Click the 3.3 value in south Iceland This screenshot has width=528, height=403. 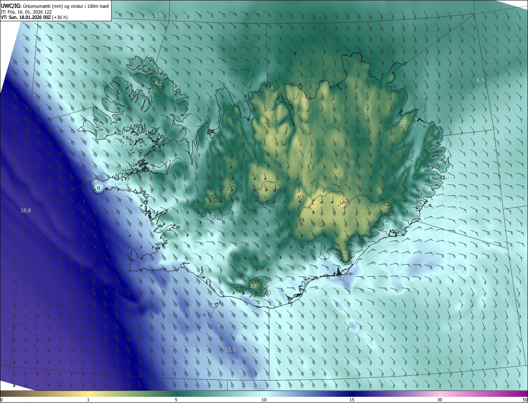pos(253,286)
